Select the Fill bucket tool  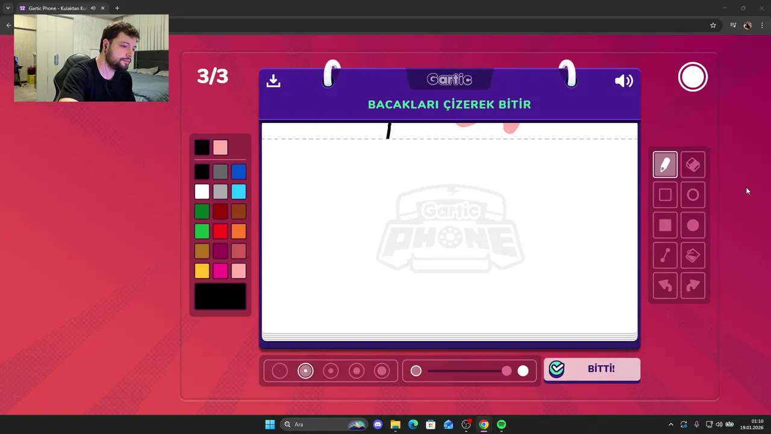point(693,256)
